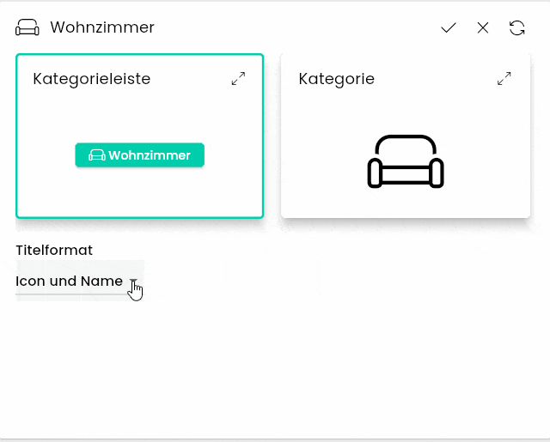Expand the Kategorieleiste card view
The image size is (550, 442).
tap(238, 79)
